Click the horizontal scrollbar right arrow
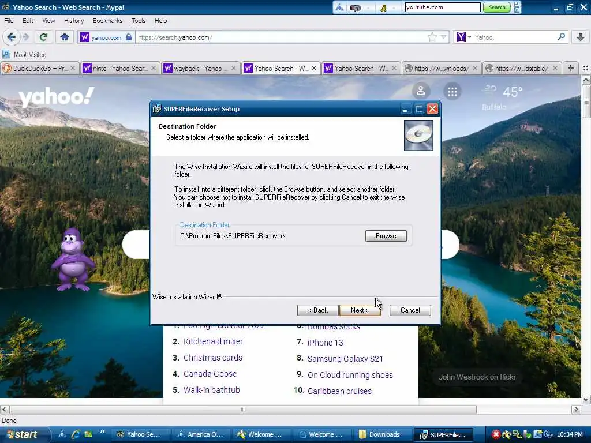Viewport: 591px width, 443px height. click(x=576, y=410)
